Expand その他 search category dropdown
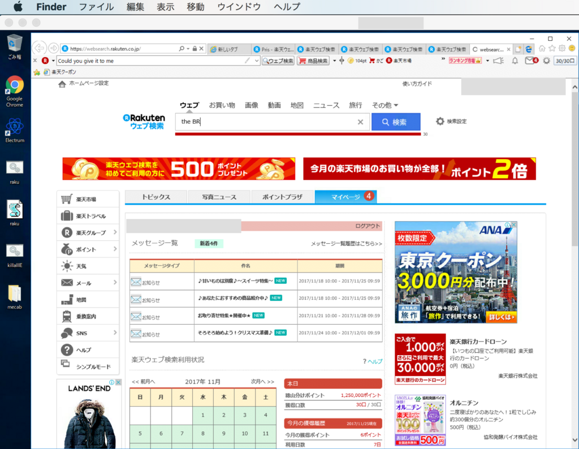The height and width of the screenshot is (449, 579). coord(385,105)
